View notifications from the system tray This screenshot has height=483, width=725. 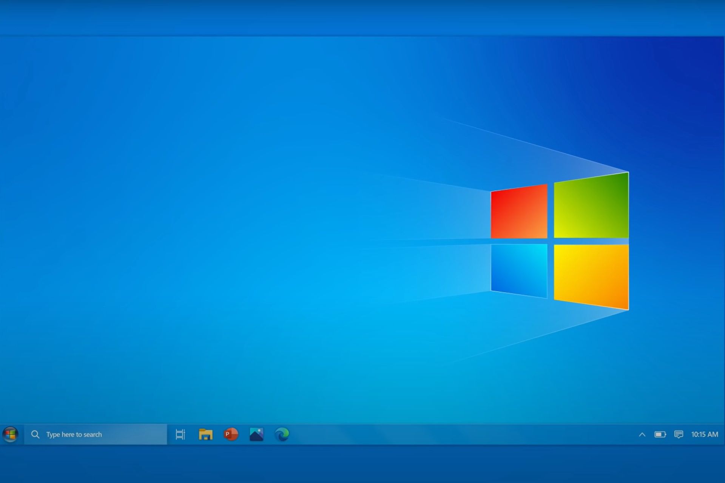tap(679, 434)
